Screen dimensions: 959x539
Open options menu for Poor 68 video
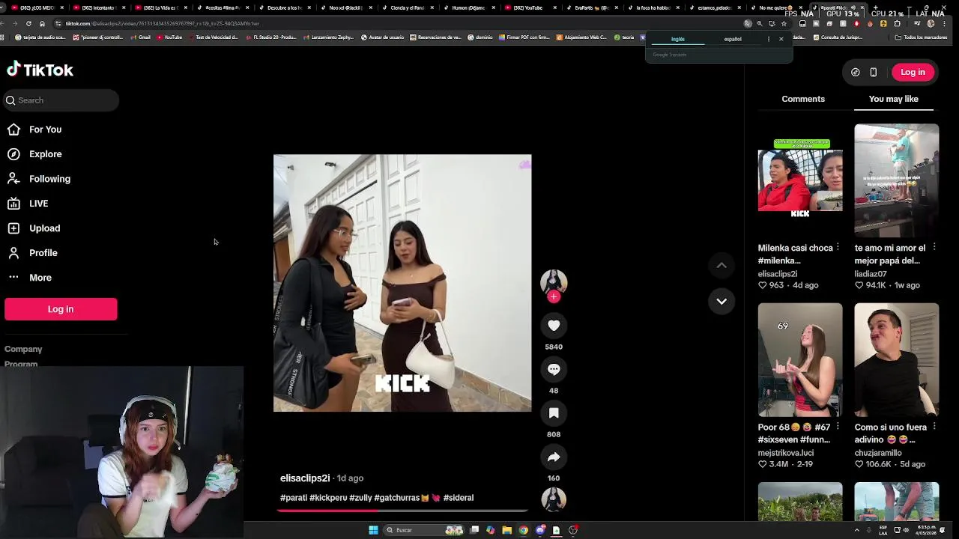838,427
